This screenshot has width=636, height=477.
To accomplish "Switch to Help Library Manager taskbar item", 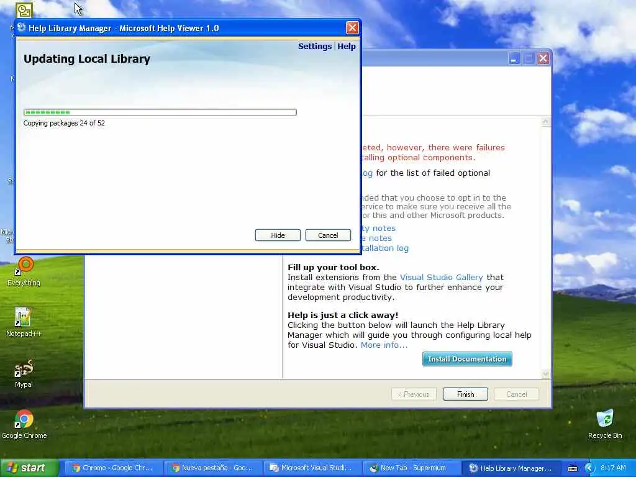I will (511, 468).
